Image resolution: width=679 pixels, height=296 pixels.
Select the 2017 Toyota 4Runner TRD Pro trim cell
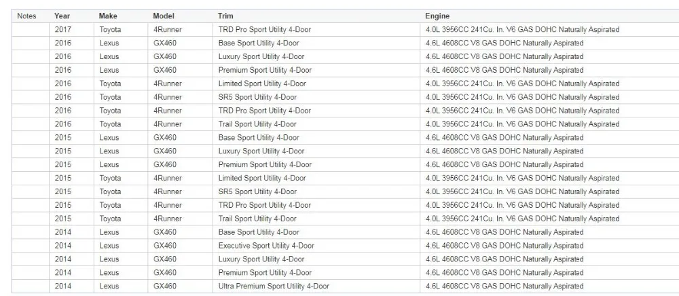[x=316, y=30]
